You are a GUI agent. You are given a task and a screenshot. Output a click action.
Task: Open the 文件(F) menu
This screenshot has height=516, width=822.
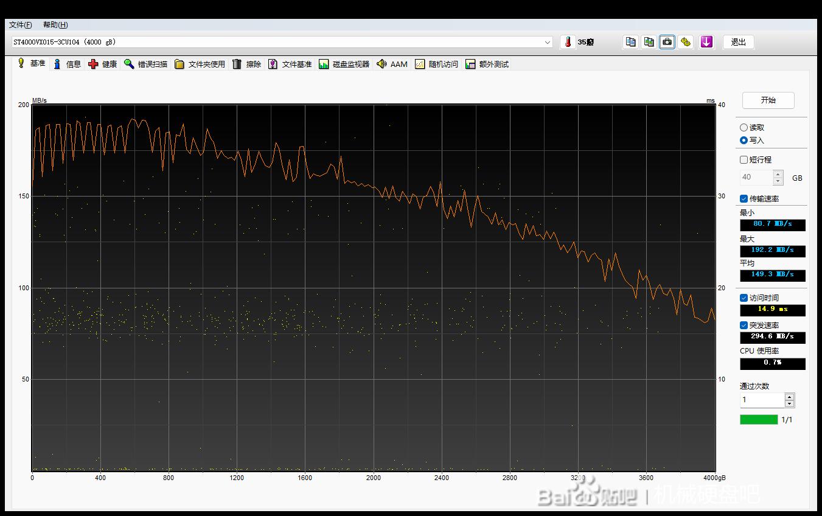coord(20,25)
